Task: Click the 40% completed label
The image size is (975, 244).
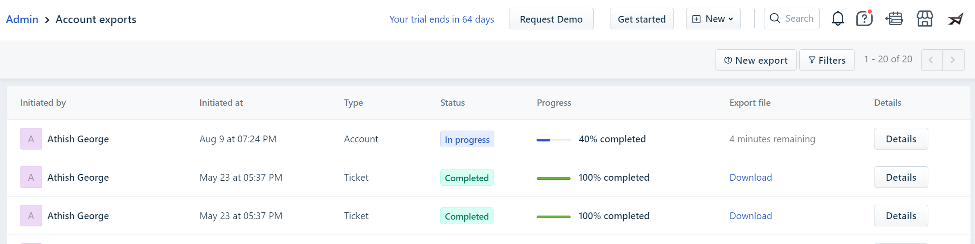Action: click(x=612, y=139)
